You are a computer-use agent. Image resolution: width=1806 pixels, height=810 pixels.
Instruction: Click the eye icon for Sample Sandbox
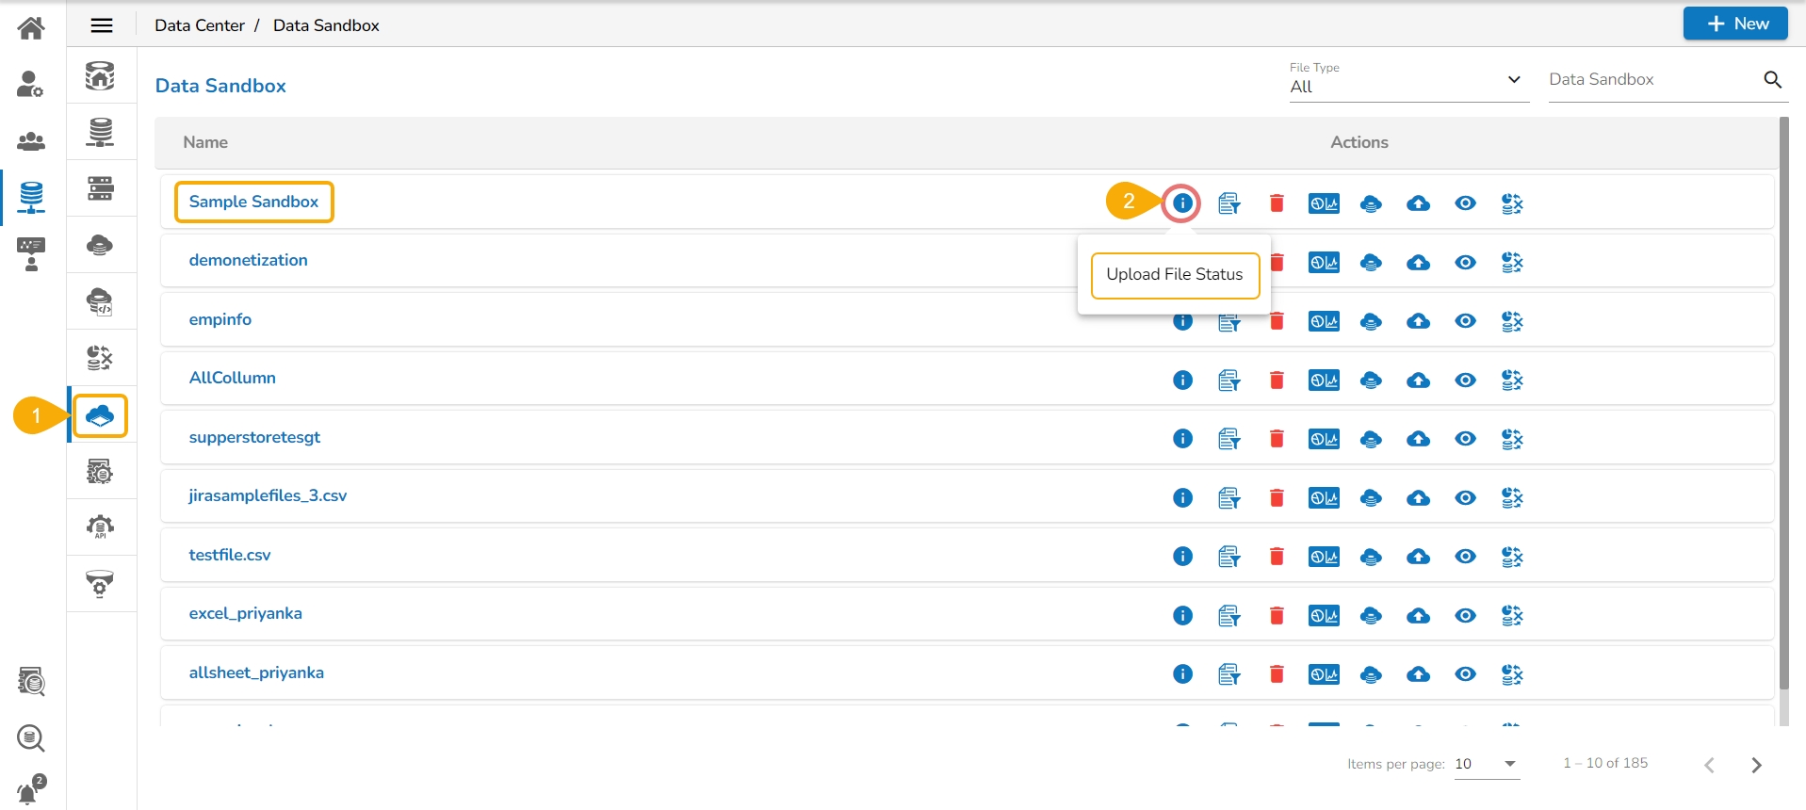click(x=1465, y=203)
